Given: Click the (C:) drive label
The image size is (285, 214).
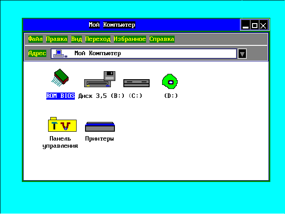Looking at the screenshot, I should point(135,96).
